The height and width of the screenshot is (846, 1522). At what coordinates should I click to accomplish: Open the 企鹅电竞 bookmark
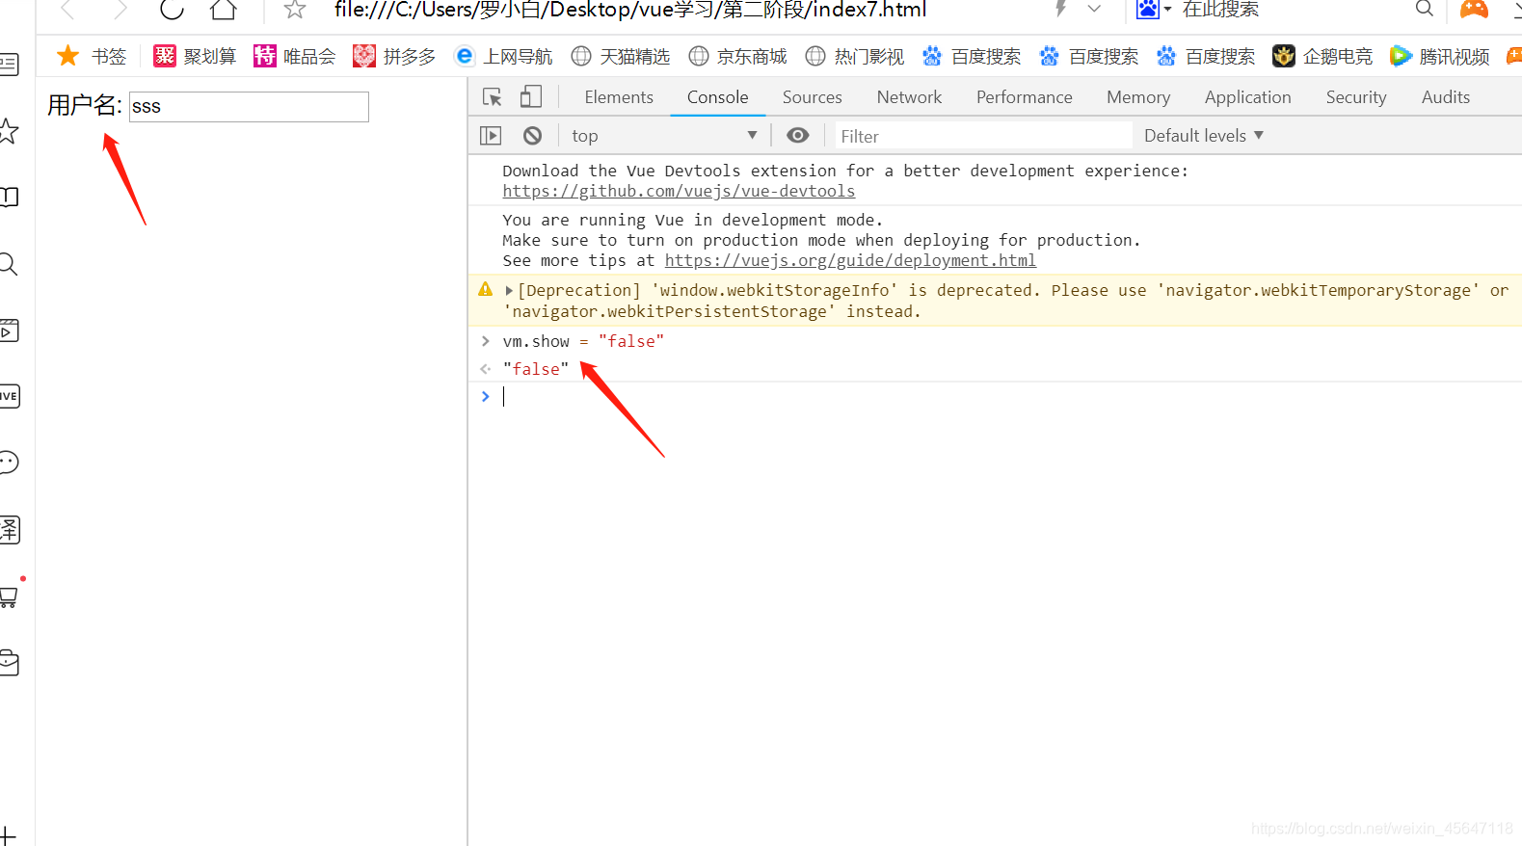(1322, 56)
